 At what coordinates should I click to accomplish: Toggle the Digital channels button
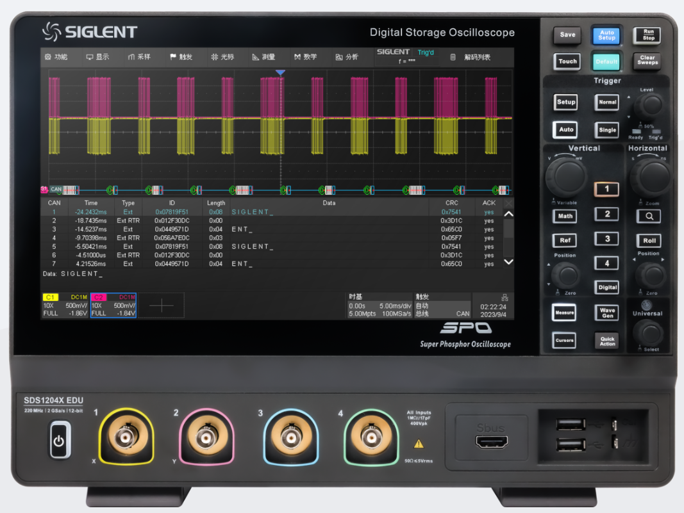click(607, 288)
